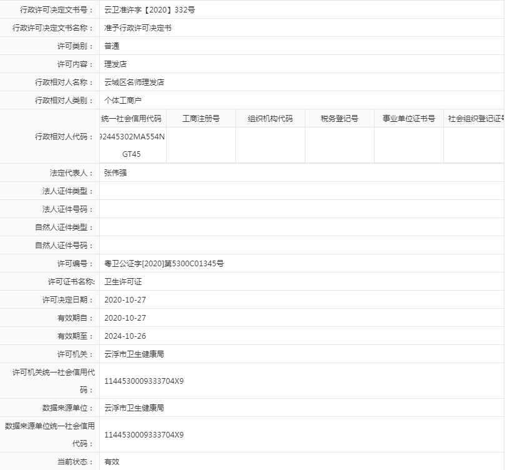Viewport: 507px width, 470px height.
Task: Select credit code cell 92445302MA554NGT45
Action: point(132,146)
